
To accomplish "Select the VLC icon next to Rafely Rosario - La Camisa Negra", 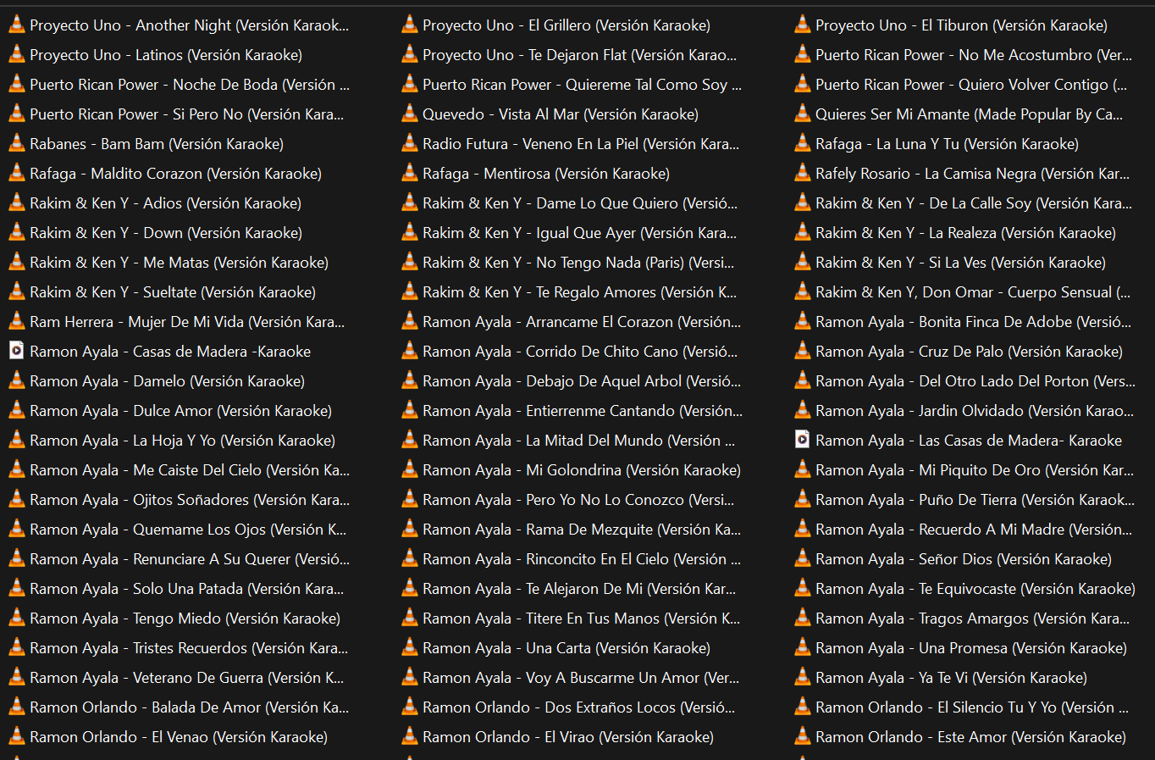I will tap(802, 173).
